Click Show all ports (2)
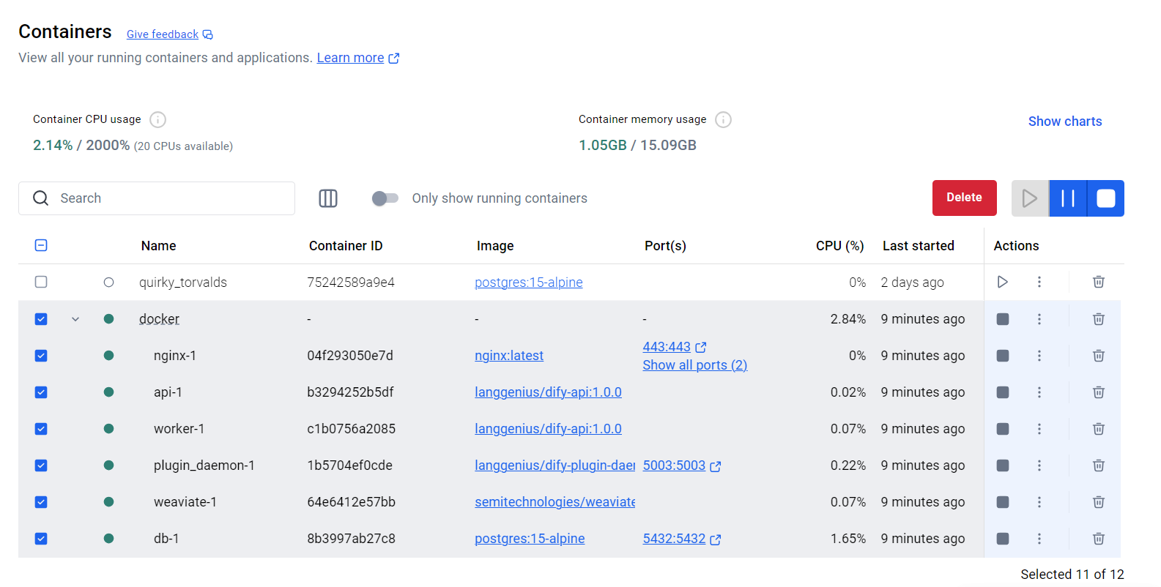 point(695,365)
